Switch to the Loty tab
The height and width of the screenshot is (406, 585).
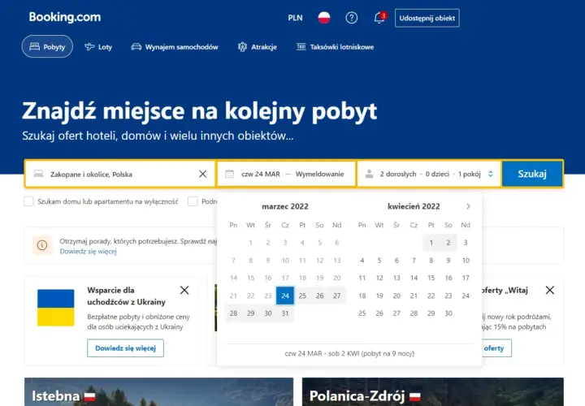point(98,47)
